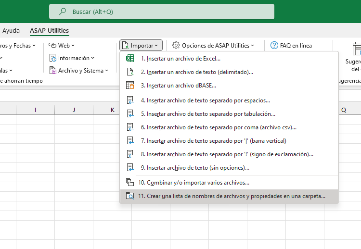This screenshot has height=249, width=361.
Task: Expand the Información dropdown
Action: click(72, 58)
